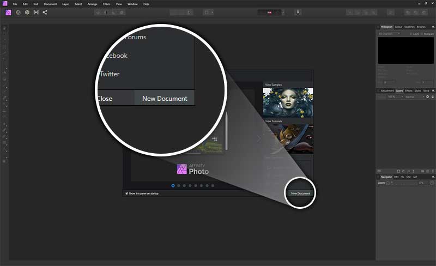Viewport: 436px width, 266px height.
Task: Switch to the Stock tab
Action: click(x=426, y=90)
